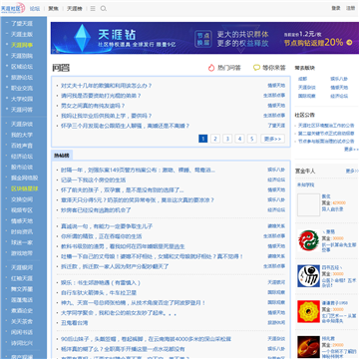Screen dimensions: 359x359
Task: Click the search magnifier icon
Action: tap(104, 9)
